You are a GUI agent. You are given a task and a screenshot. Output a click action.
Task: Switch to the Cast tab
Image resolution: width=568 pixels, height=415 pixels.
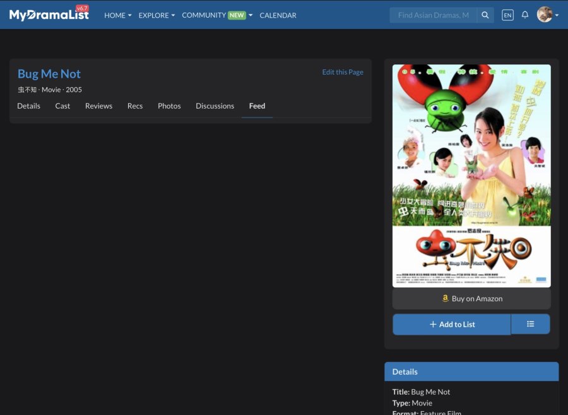(62, 106)
